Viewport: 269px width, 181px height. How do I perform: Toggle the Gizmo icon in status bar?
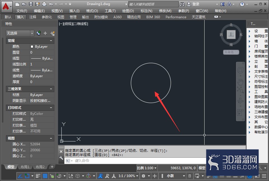pyautogui.click(x=89, y=176)
